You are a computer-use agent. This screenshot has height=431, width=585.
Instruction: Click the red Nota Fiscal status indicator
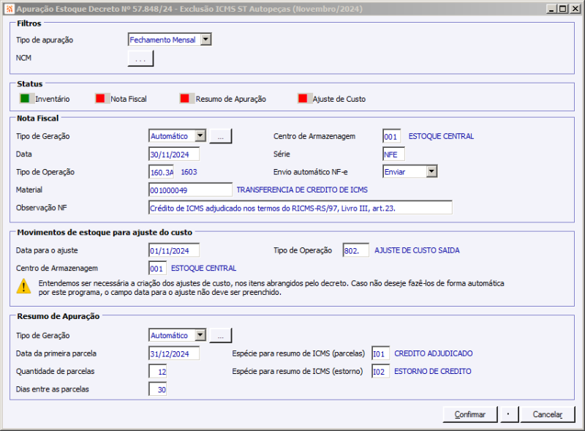coord(100,99)
